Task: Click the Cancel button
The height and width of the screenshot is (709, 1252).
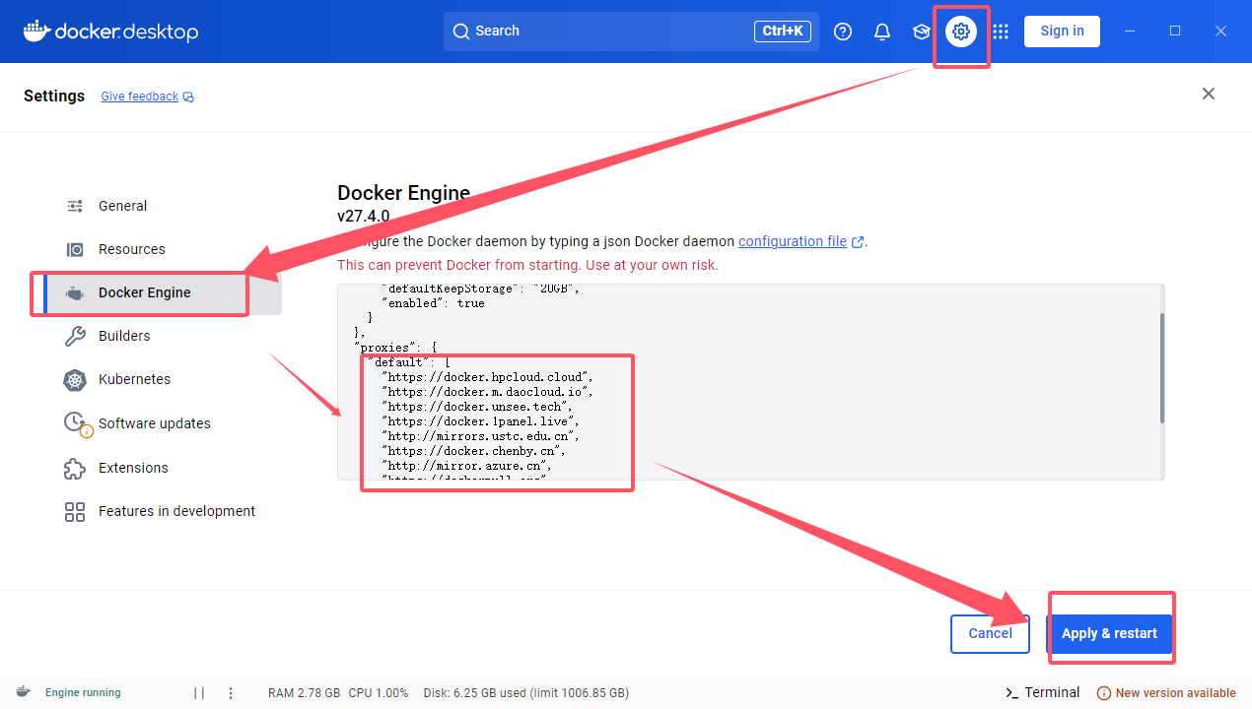Action: coord(990,633)
